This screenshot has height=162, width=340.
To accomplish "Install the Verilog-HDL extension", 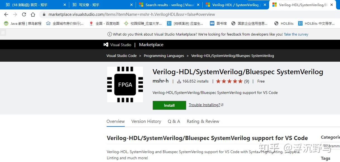I will tap(169, 105).
